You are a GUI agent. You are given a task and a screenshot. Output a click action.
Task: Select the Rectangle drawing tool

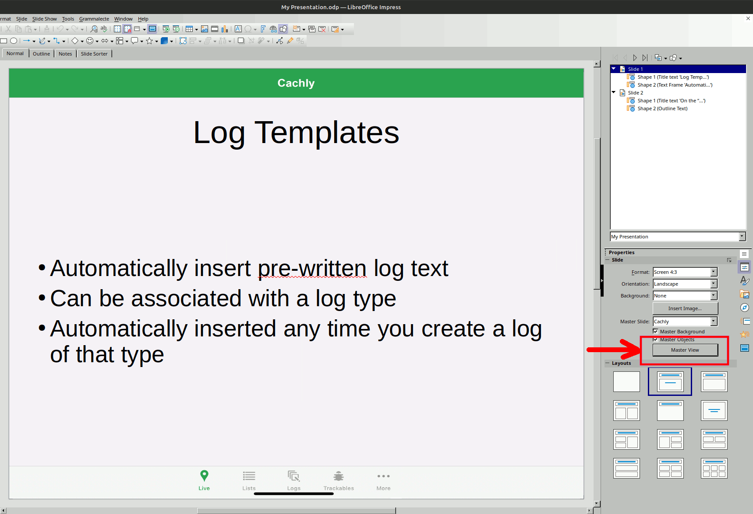[x=4, y=41]
